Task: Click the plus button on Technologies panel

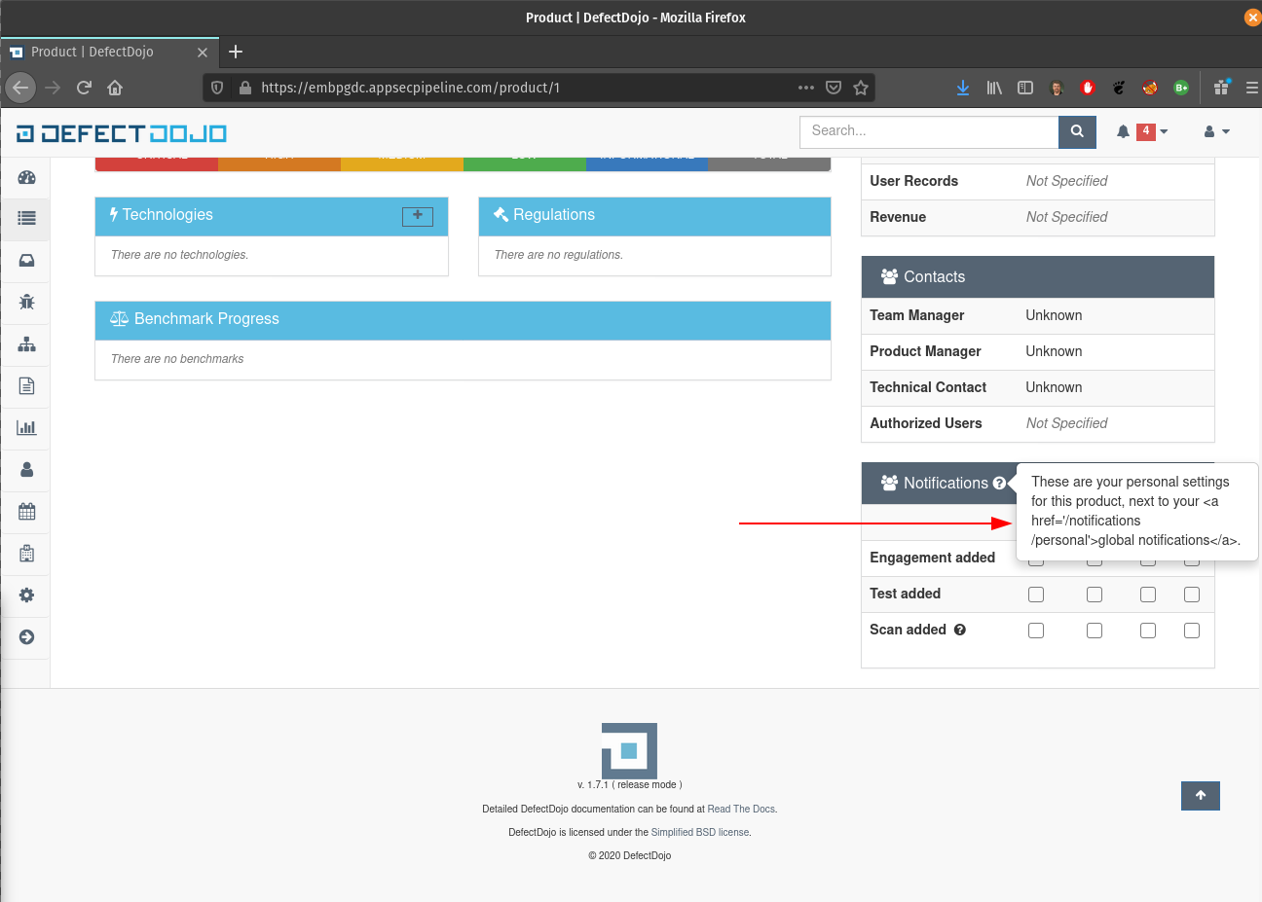Action: (417, 216)
